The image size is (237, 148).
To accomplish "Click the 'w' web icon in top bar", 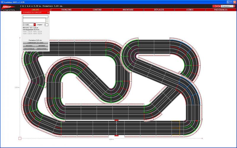I will [x=217, y=6].
